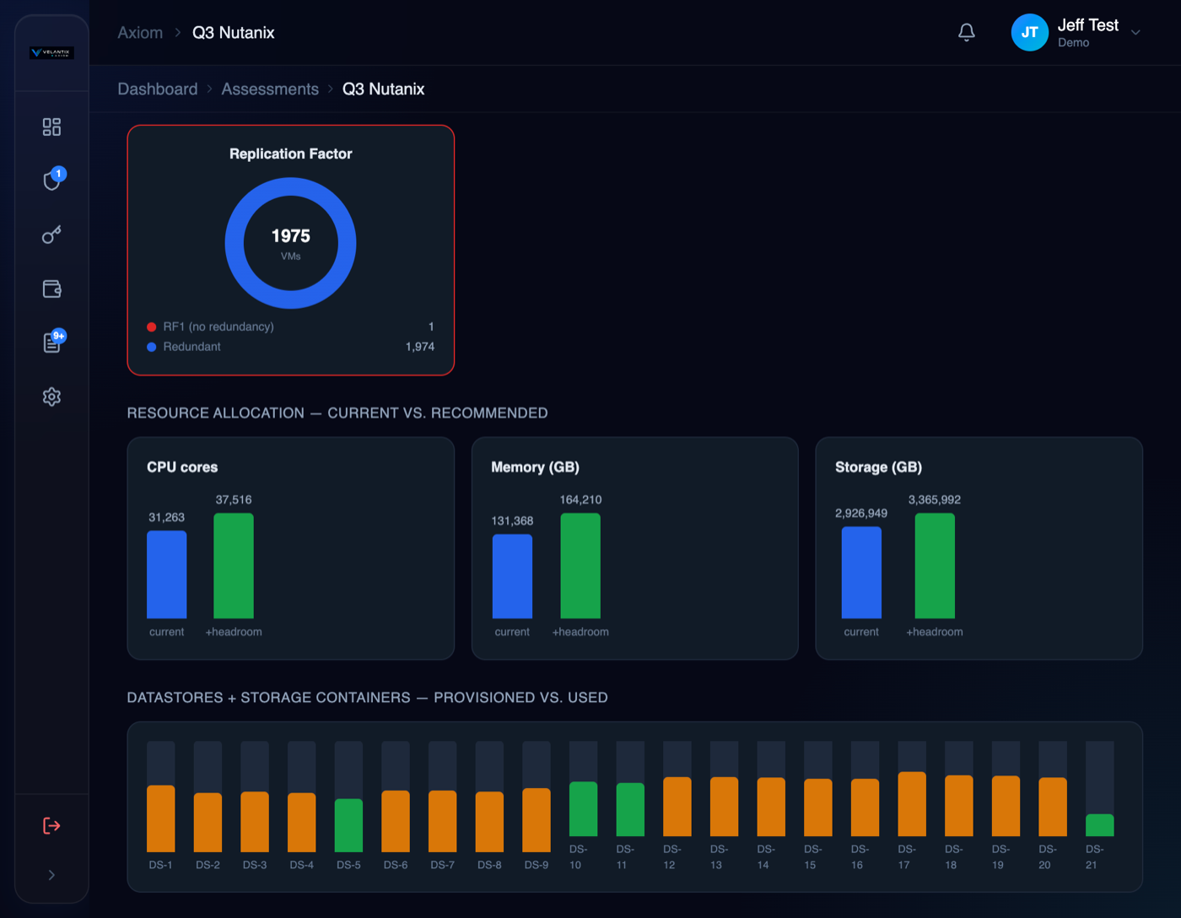Click the "DS-14" datastore label
The height and width of the screenshot is (918, 1181).
[765, 856]
